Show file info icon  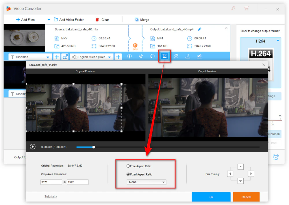coord(129,56)
